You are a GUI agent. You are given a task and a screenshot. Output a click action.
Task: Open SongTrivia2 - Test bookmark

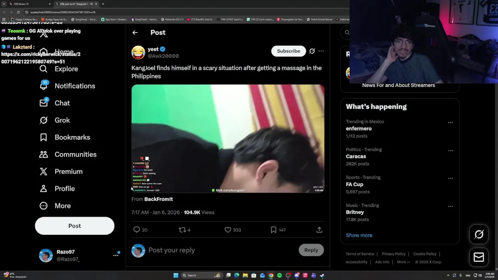(x=84, y=19)
